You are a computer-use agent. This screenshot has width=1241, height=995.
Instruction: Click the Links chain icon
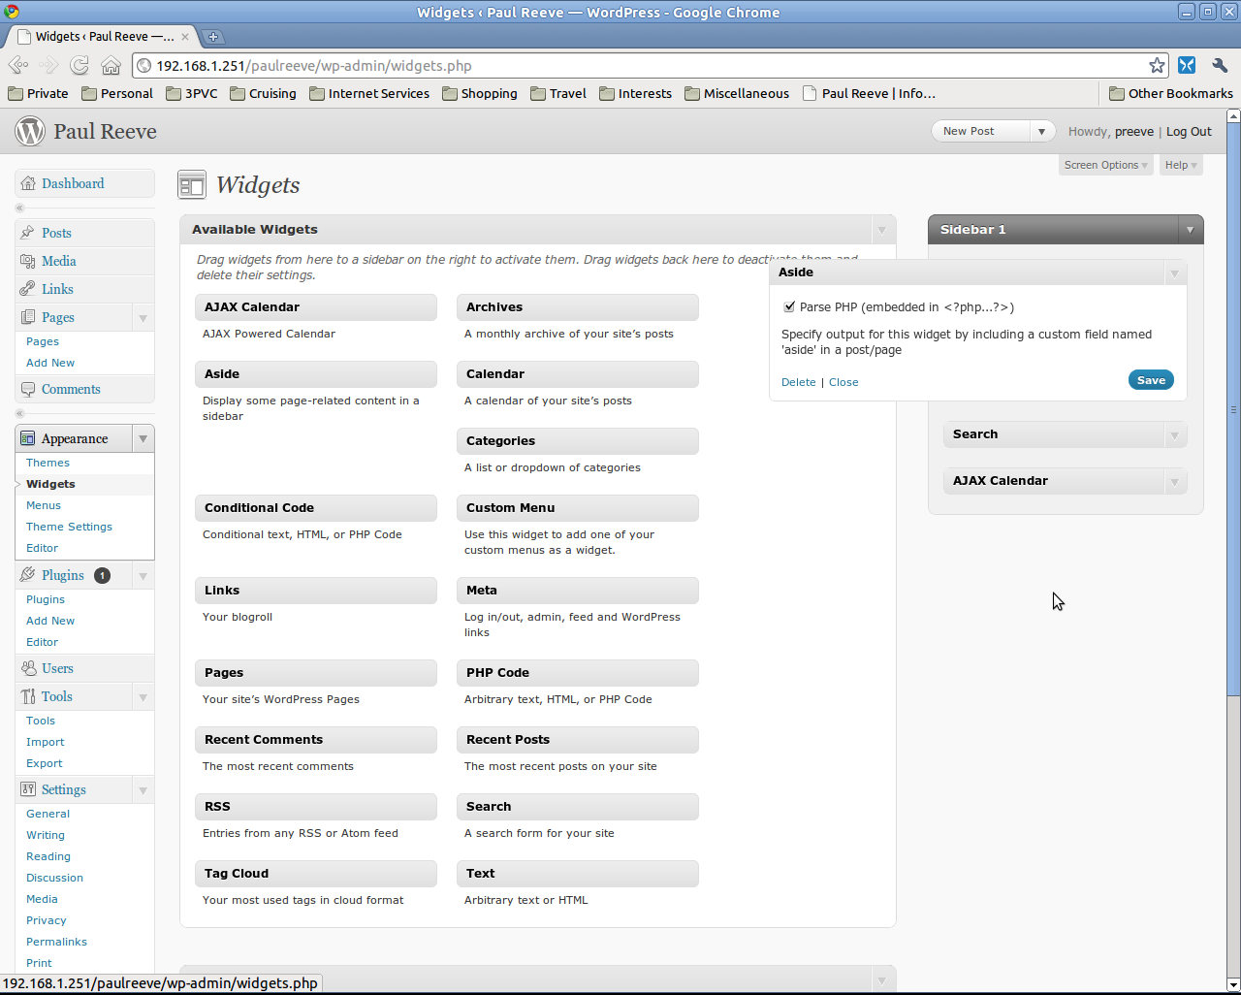click(x=28, y=289)
